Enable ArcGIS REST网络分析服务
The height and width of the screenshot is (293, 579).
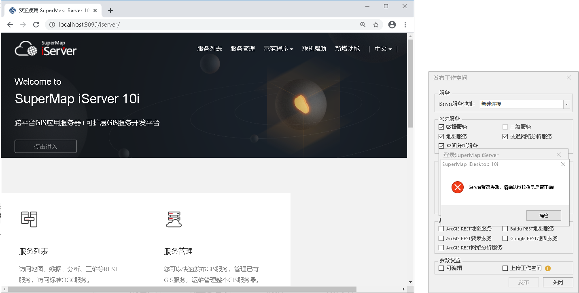point(441,247)
